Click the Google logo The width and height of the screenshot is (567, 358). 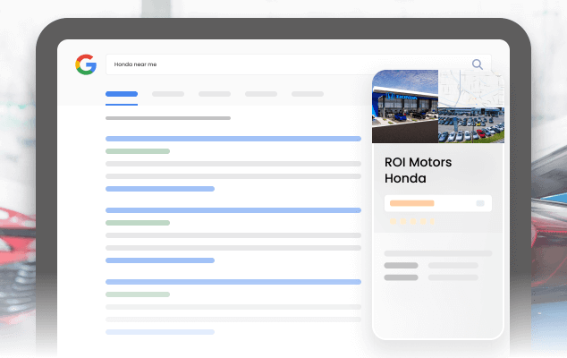click(86, 64)
